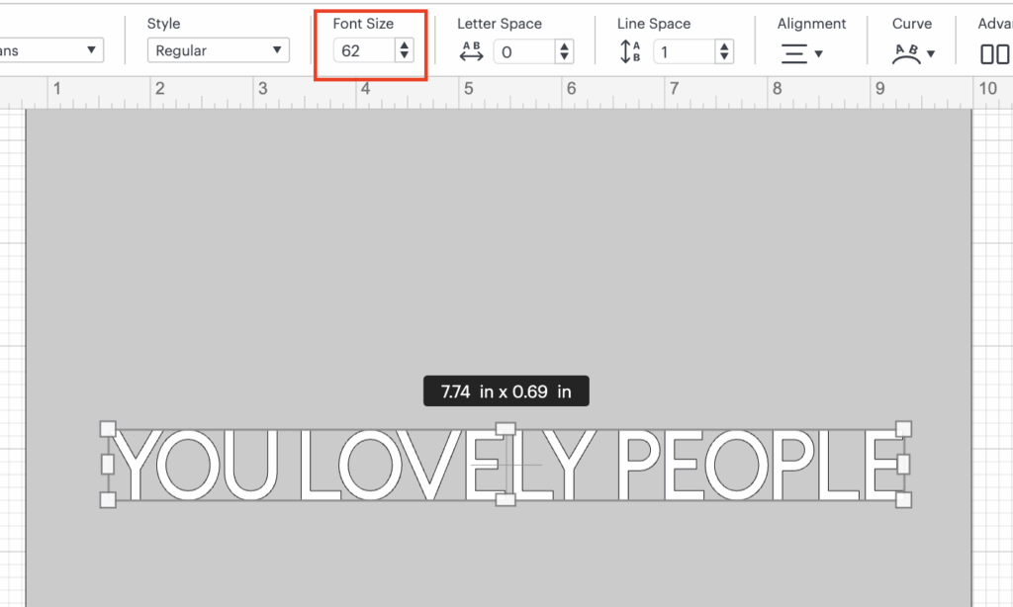Open the Curve text tool

[913, 53]
